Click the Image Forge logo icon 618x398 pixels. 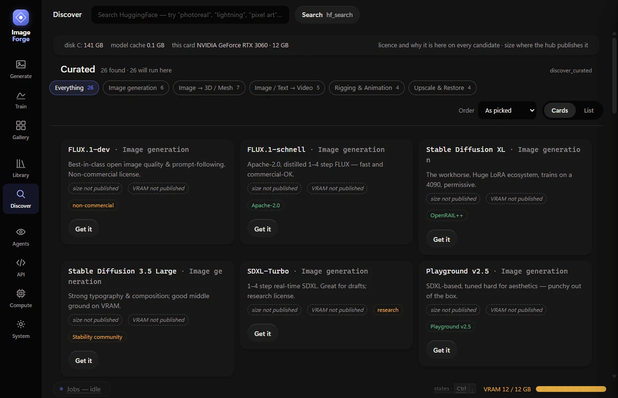click(x=21, y=18)
